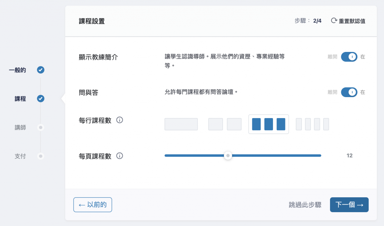Go to the 講師 step in sidebar
This screenshot has height=226, width=384.
click(x=20, y=127)
